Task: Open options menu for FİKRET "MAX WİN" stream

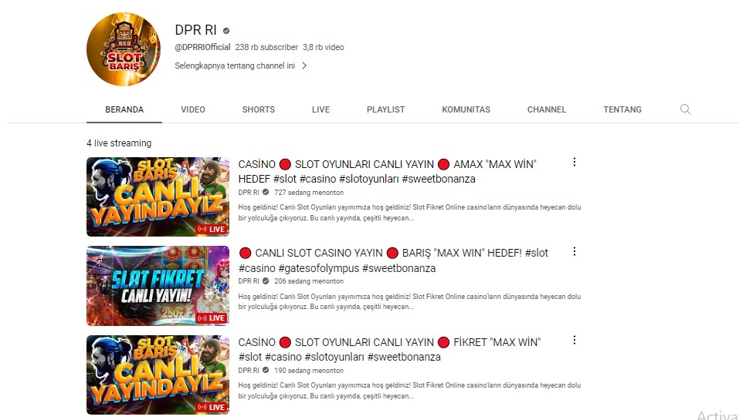Action: click(x=574, y=340)
